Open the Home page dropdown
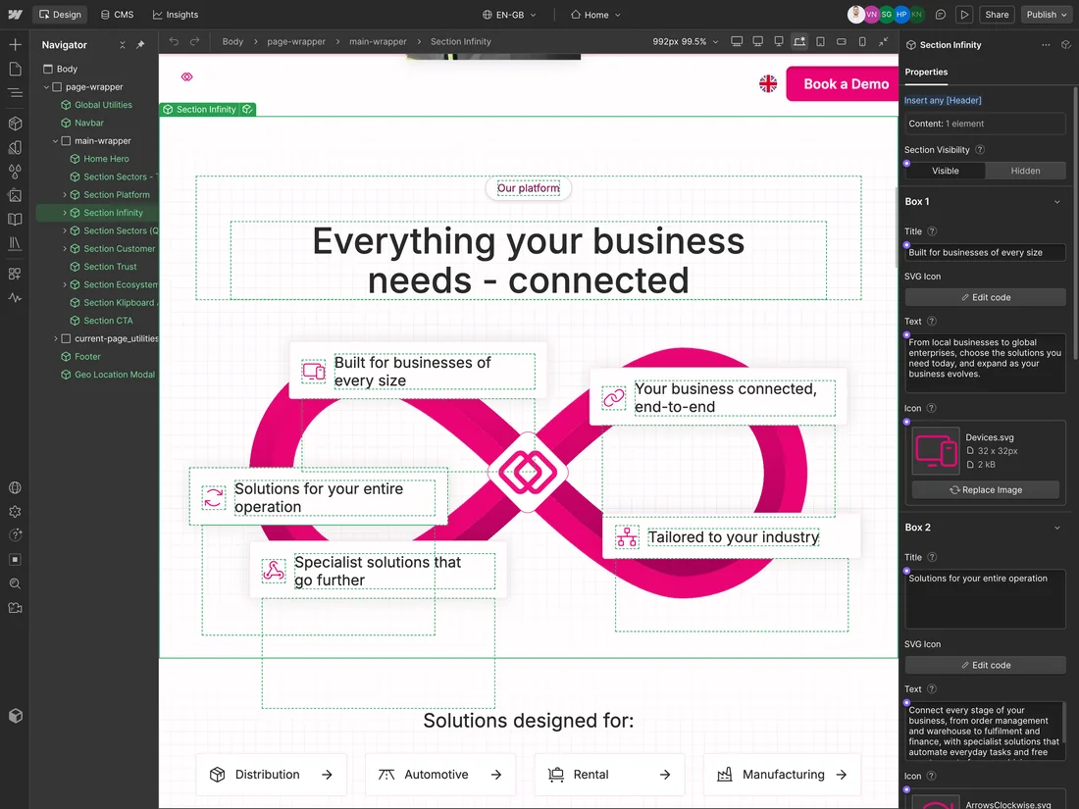Image resolution: width=1079 pixels, height=809 pixels. point(596,15)
